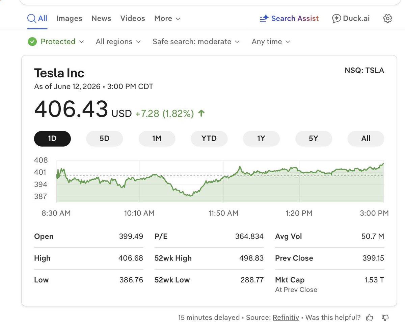Click the 52wk High value 498.83
405x326 pixels.
[251, 258]
